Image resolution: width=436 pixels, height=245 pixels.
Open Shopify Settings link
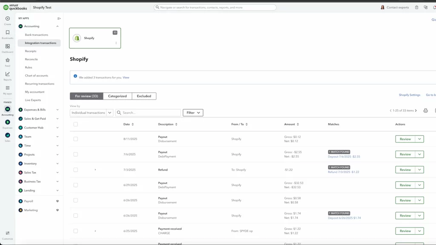click(x=409, y=95)
